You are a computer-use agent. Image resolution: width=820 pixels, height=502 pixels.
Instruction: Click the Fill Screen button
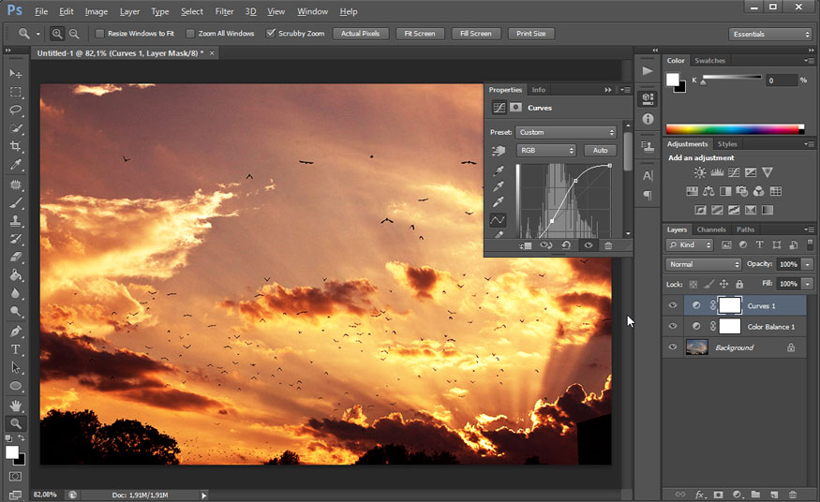pyautogui.click(x=475, y=34)
